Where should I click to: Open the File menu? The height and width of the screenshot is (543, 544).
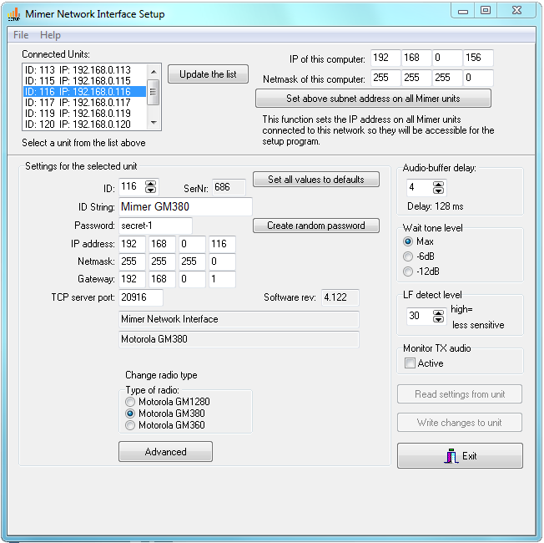[21, 35]
